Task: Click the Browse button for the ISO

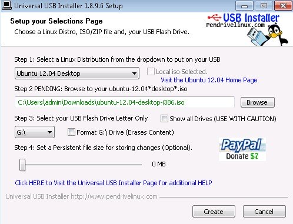Action: click(x=258, y=102)
